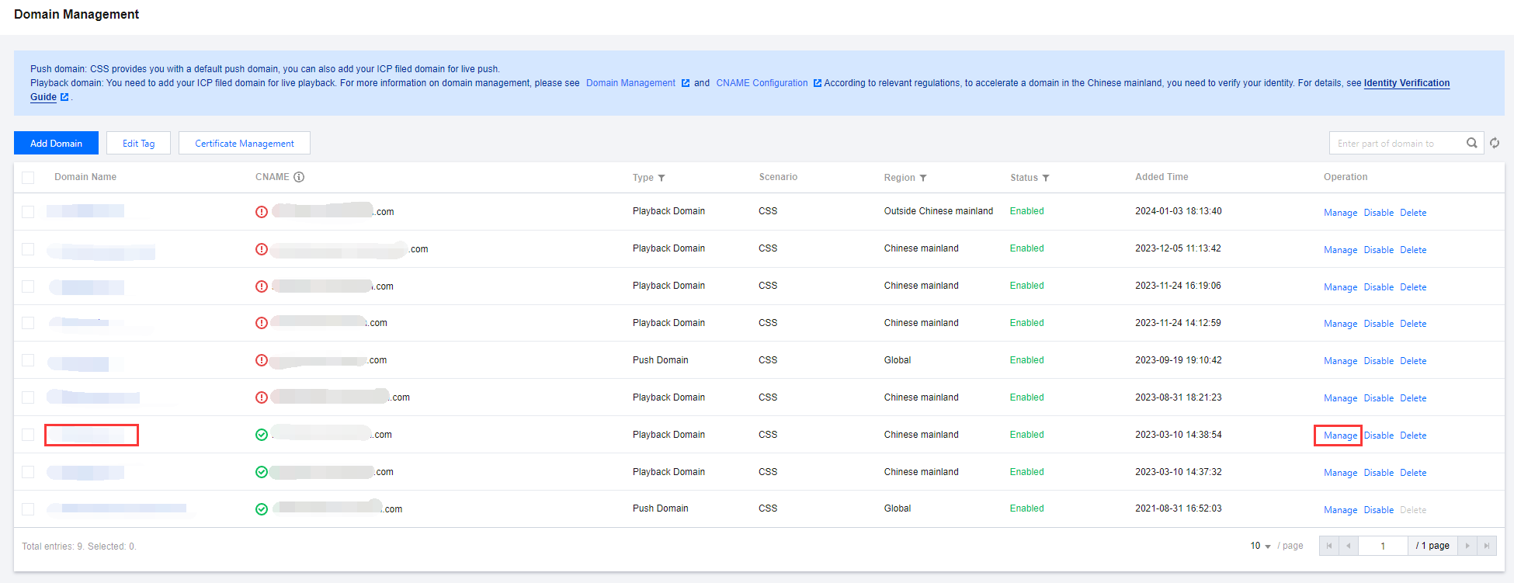The height and width of the screenshot is (583, 1514).
Task: Click CNAME warning icon in 2024-01-03 18:13:40 row
Action: pyautogui.click(x=262, y=211)
